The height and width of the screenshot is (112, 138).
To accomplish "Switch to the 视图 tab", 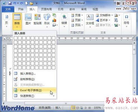I will [x=95, y=9].
